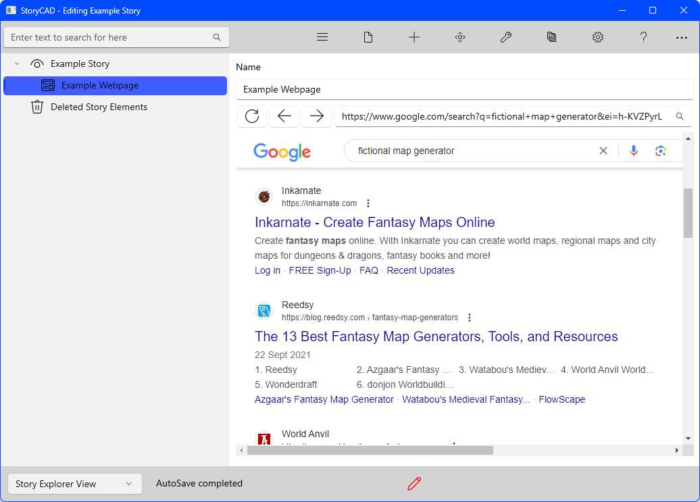The height and width of the screenshot is (502, 700).
Task: Open the Story Explorer View dropdown
Action: 75,484
